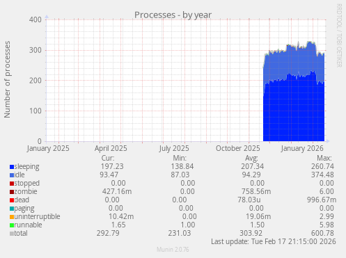Select the dead legend swatch
Image resolution: width=346 pixels, height=258 pixels.
tap(12, 200)
